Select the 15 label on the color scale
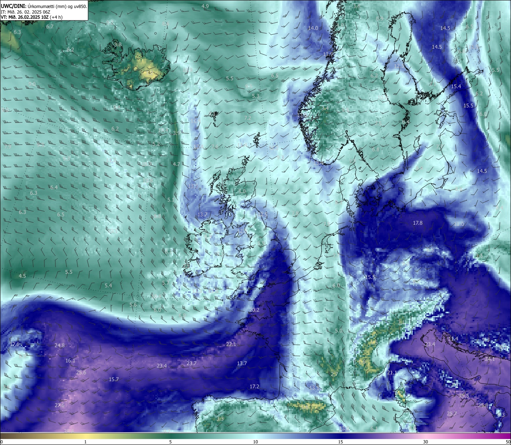The height and width of the screenshot is (445, 511). tap(341, 441)
